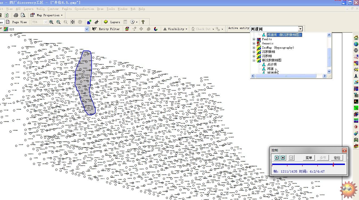Expand the 沉积微相 tree node
The height and width of the screenshot is (200, 359).
pos(254,52)
